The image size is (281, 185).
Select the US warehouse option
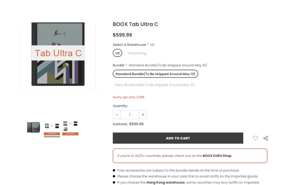[117, 53]
